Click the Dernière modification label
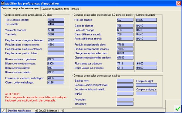The width and height of the screenshot is (182, 113). click(x=20, y=111)
